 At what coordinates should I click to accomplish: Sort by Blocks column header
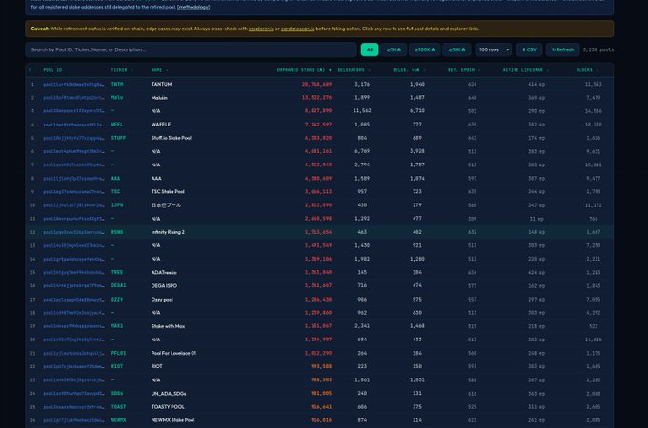[x=587, y=70]
